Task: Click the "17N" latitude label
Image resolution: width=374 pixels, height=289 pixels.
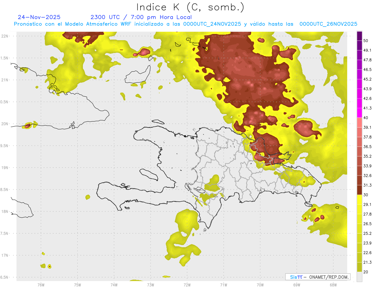Action: tap(5, 255)
